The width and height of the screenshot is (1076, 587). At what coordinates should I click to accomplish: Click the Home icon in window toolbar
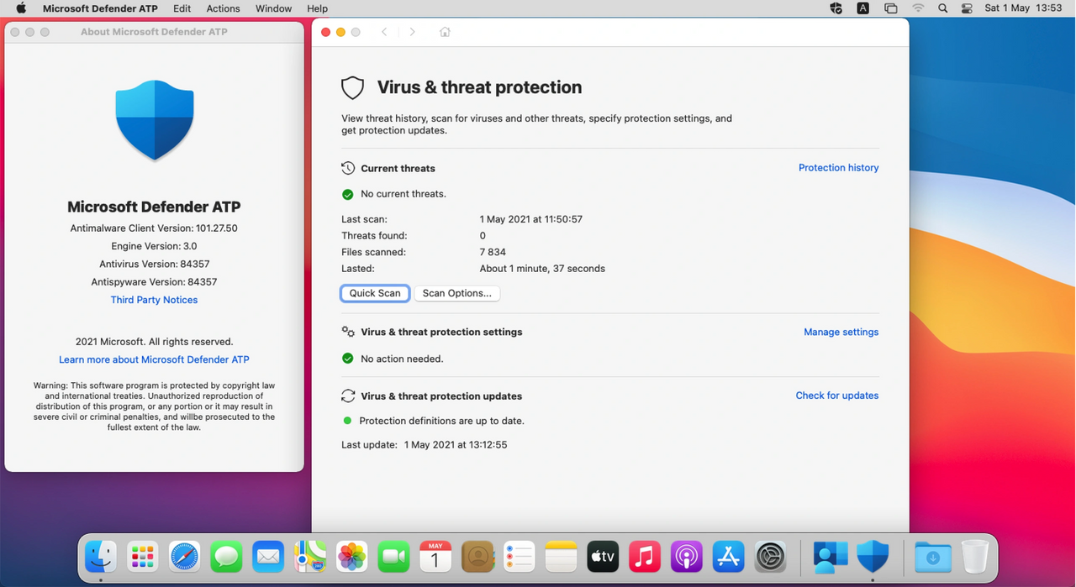point(445,32)
